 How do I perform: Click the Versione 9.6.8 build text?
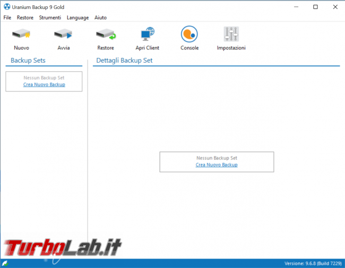(313, 263)
